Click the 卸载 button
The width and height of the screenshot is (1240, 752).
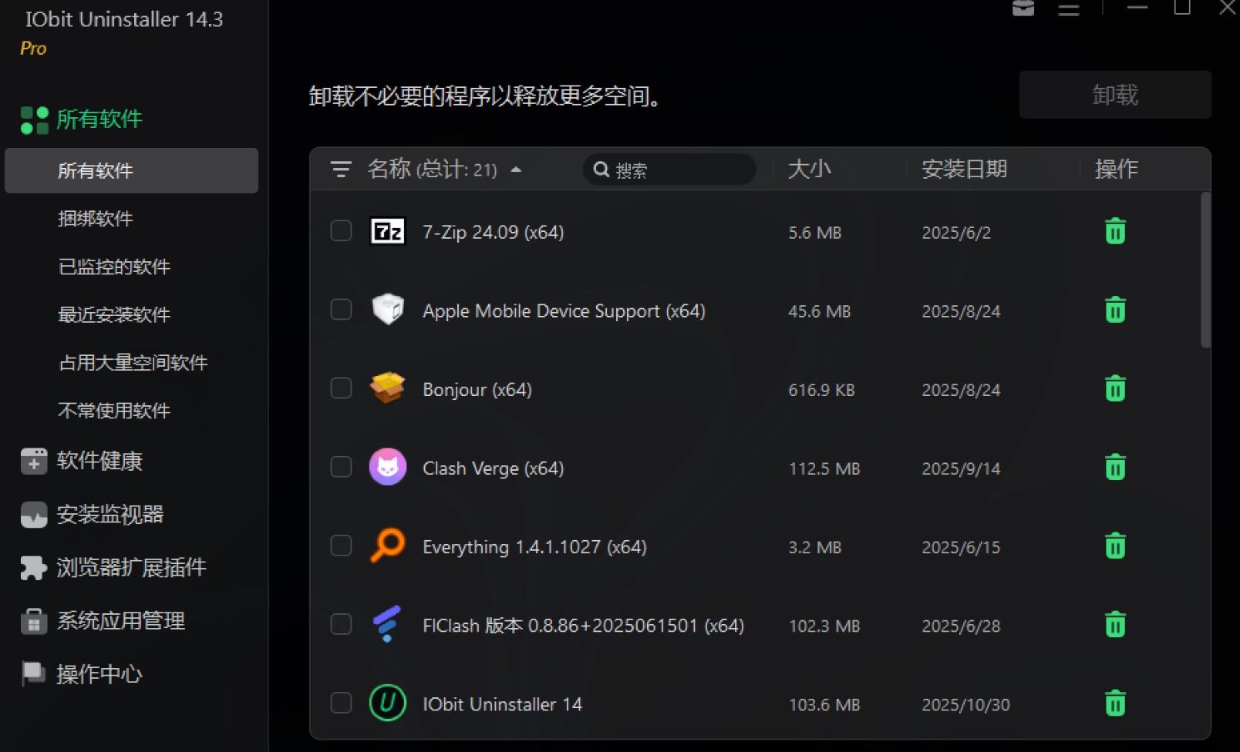1114,94
